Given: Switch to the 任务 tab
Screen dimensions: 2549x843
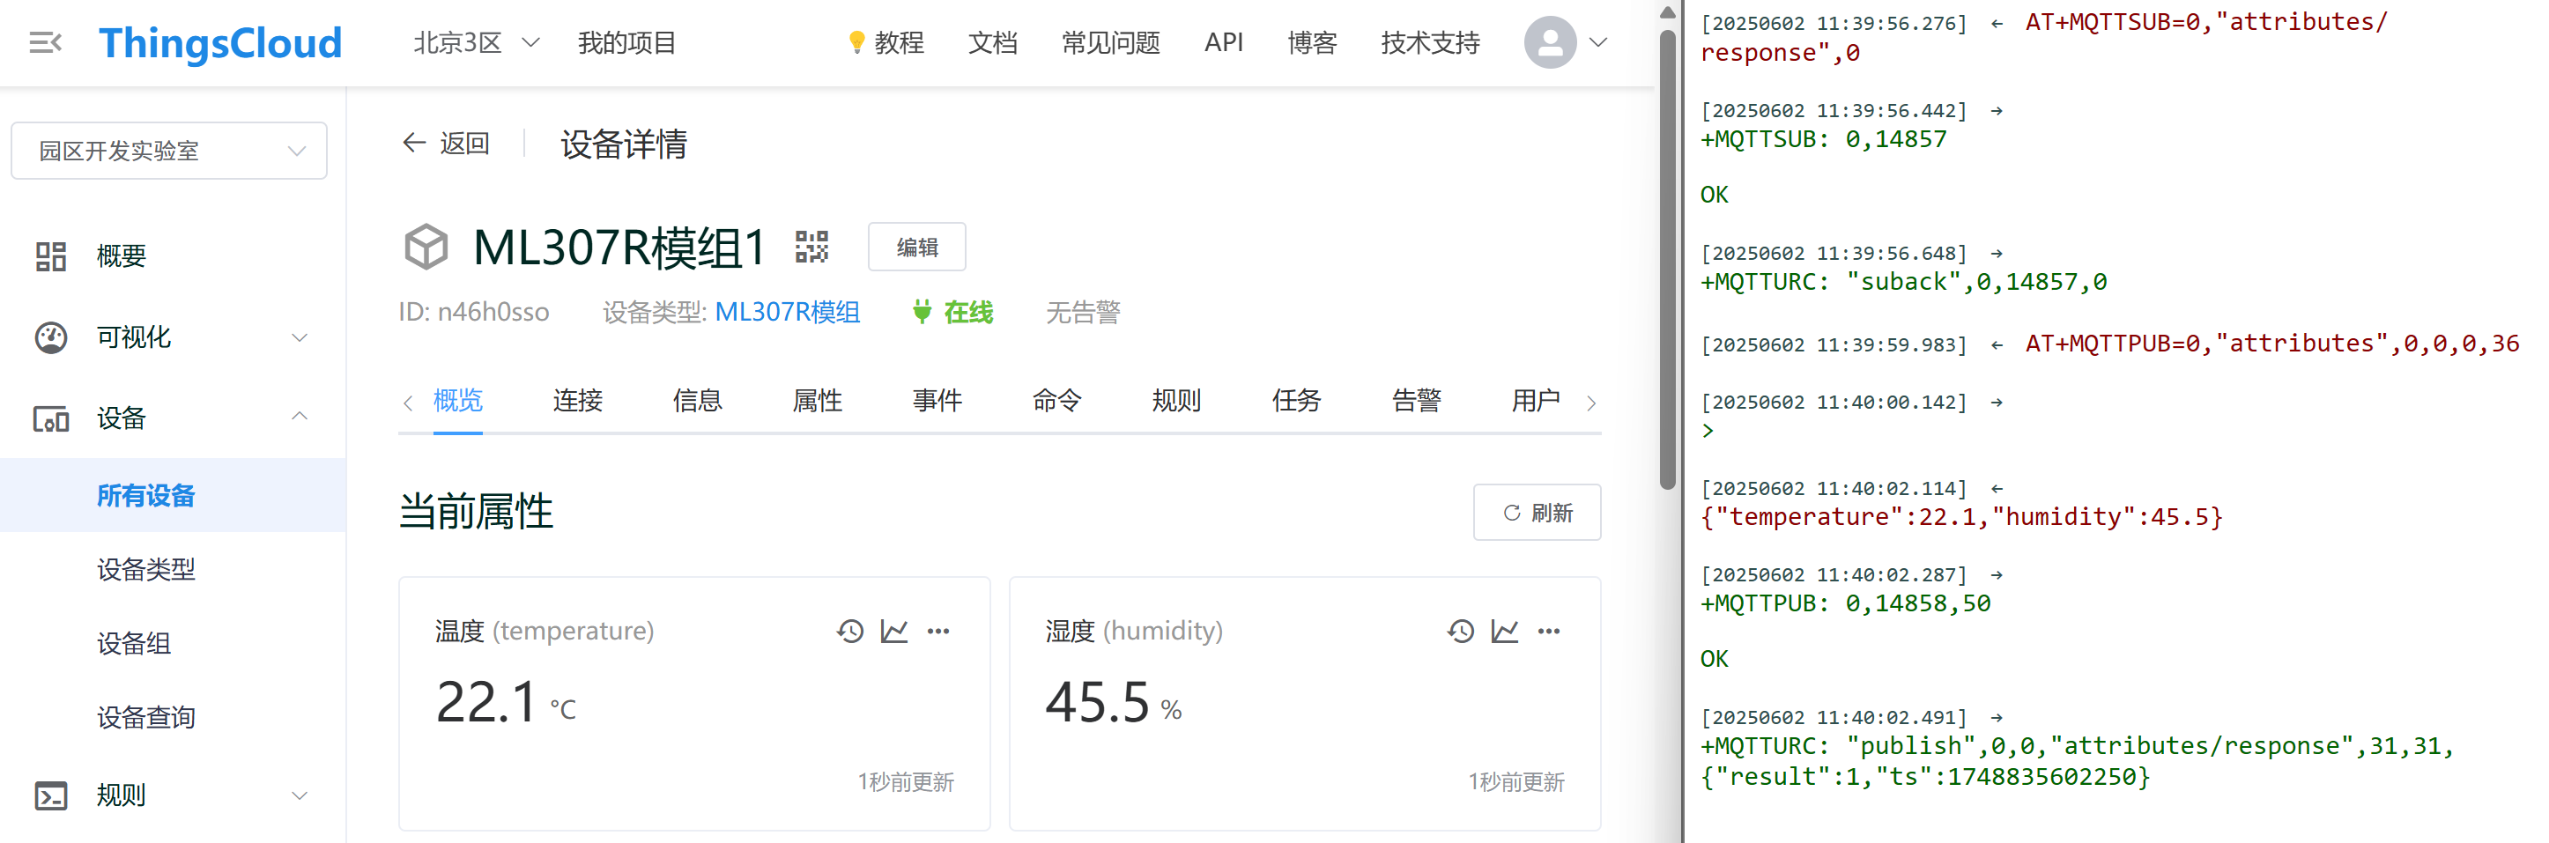Looking at the screenshot, I should (x=1296, y=401).
